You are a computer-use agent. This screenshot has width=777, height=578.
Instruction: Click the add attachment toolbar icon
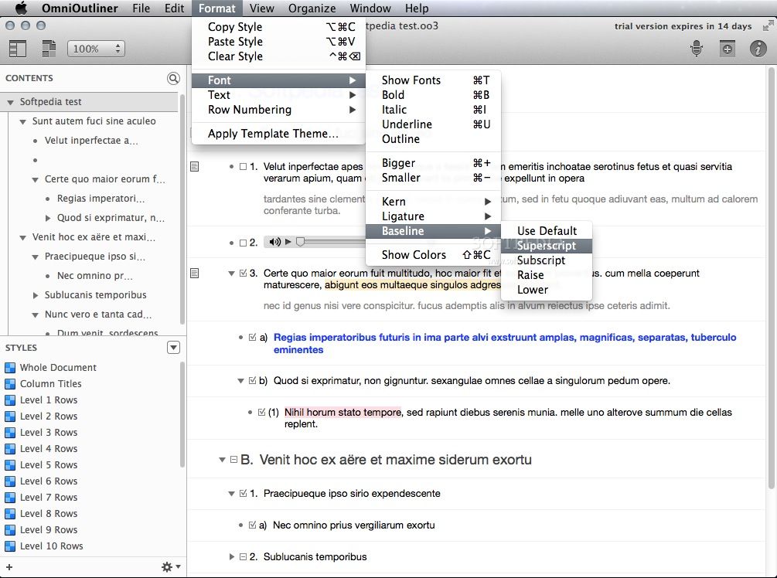[727, 49]
